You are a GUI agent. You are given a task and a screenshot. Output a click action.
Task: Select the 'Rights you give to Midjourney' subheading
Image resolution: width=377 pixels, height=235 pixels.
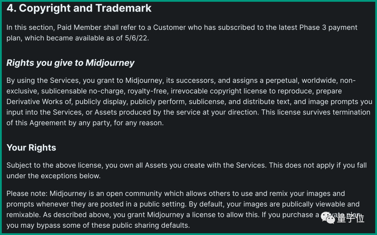[71, 63]
